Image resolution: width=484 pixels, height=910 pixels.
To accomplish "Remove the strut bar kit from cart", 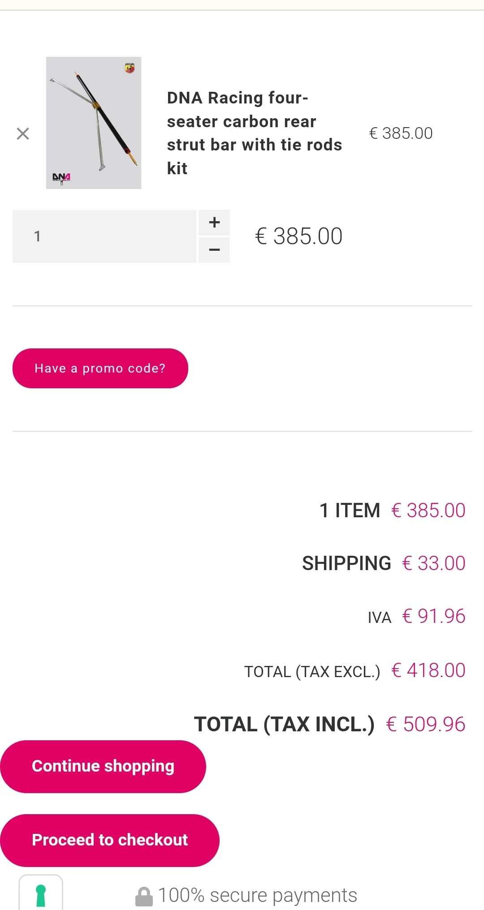I will [23, 133].
